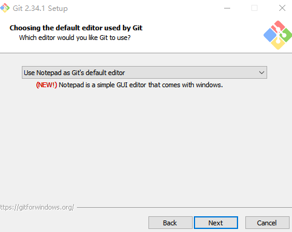Click the Git logo in the title bar
Image resolution: width=292 pixels, height=232 pixels.
[5, 8]
